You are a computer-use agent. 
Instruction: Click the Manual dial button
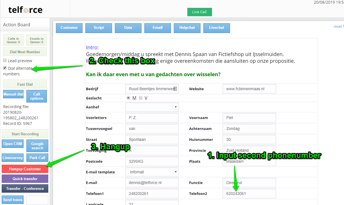coord(13,94)
